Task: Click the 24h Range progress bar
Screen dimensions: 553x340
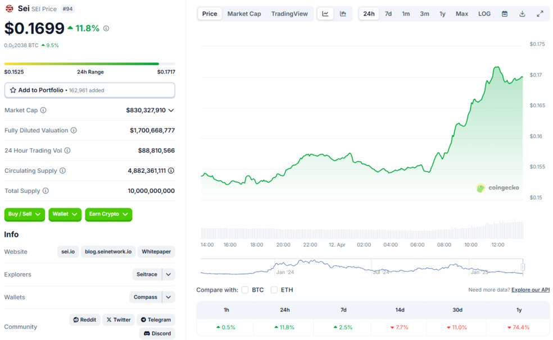Action: 89,64
